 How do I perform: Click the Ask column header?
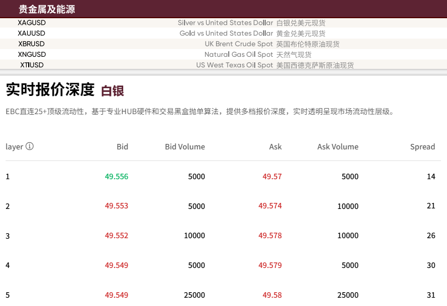coord(275,147)
